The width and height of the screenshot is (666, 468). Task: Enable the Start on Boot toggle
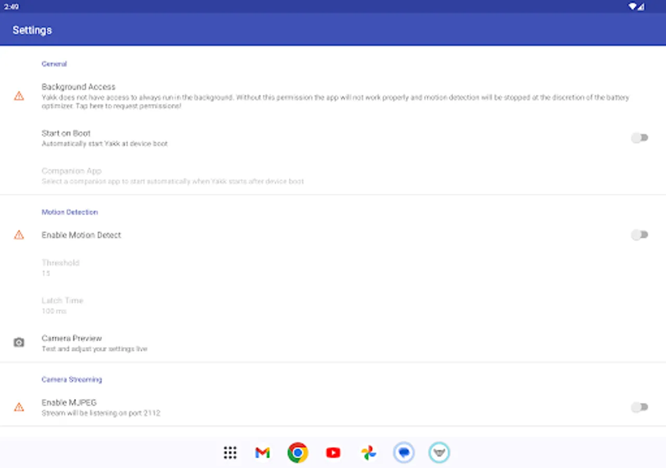pyautogui.click(x=640, y=137)
